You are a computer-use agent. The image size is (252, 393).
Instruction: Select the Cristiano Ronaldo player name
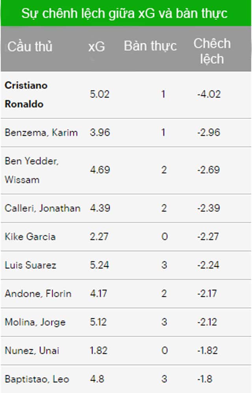click(x=26, y=95)
